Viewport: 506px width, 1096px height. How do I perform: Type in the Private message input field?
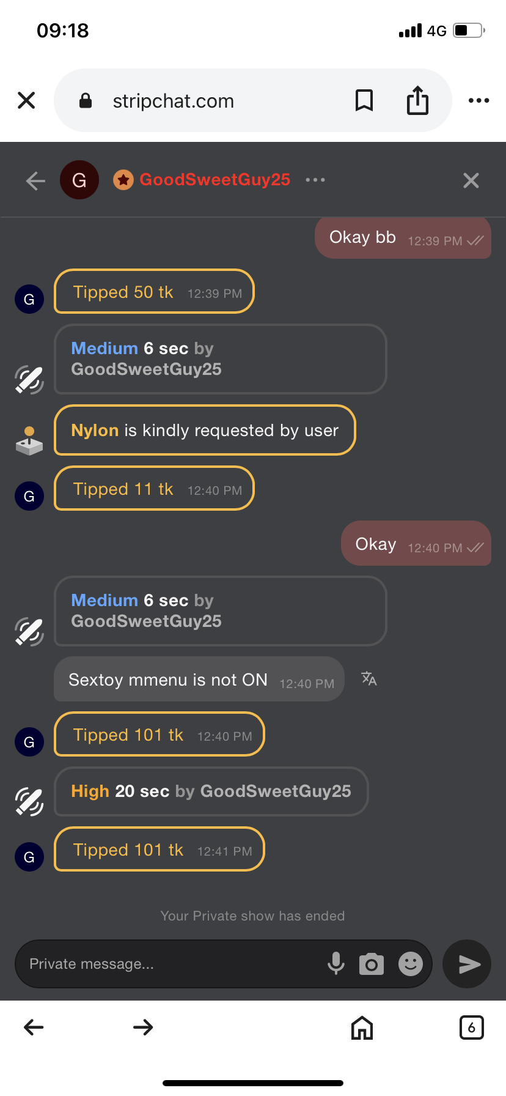(x=171, y=964)
